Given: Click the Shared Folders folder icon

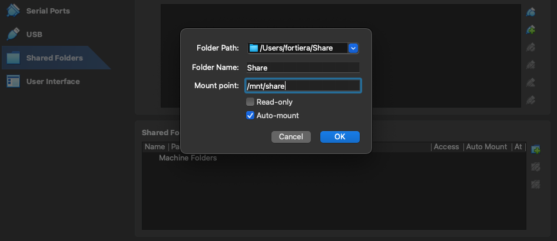Looking at the screenshot, I should (x=13, y=58).
